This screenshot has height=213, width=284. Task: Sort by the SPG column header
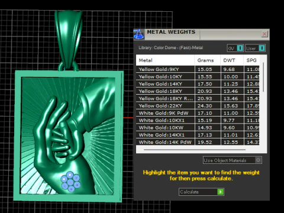click(x=251, y=60)
